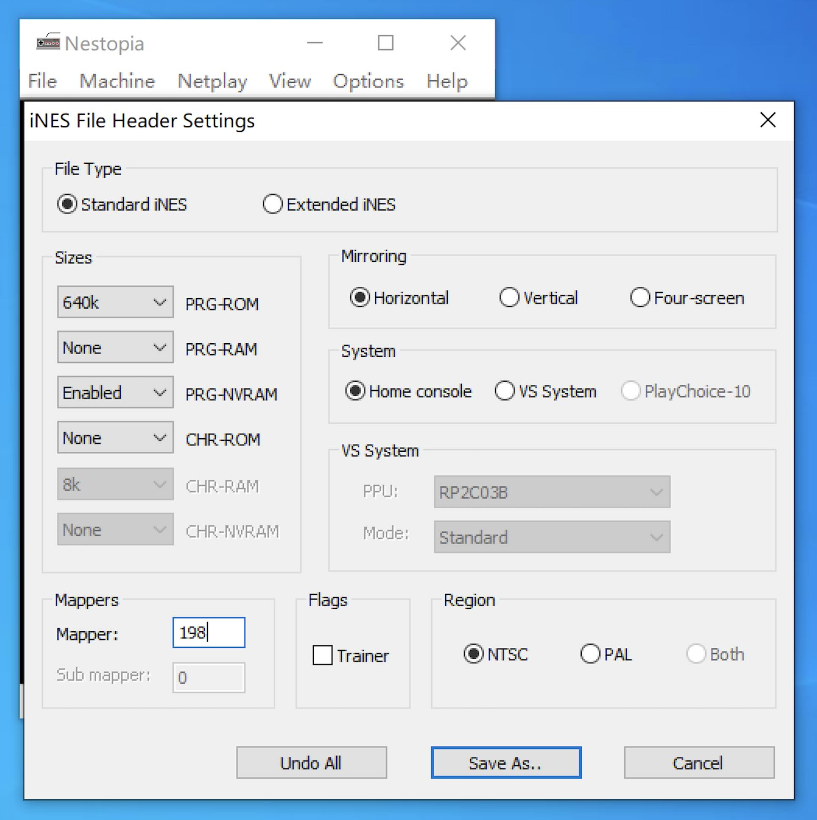
Task: Open the CHR-ROM size dropdown
Action: (115, 437)
